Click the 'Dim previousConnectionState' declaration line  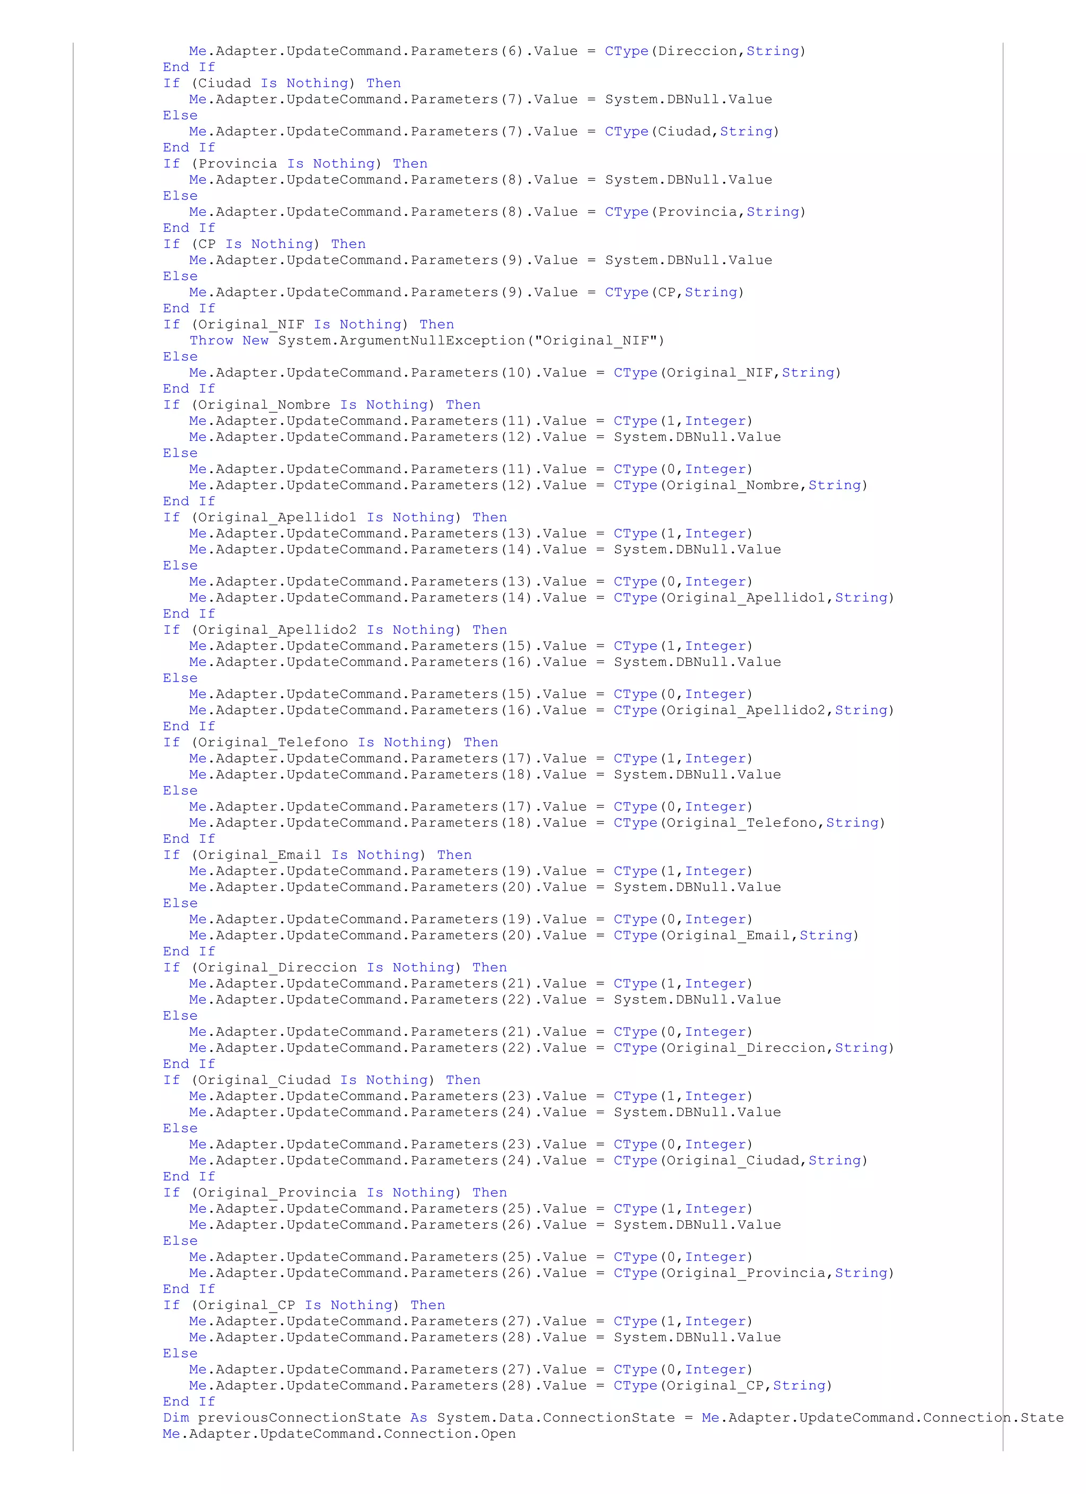tap(613, 1418)
